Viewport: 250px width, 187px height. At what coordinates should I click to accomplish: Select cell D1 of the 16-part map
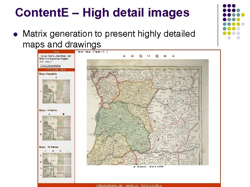click(x=68, y=156)
